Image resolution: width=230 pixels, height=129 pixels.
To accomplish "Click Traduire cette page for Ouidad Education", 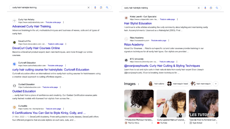I will tap(50, 87).
